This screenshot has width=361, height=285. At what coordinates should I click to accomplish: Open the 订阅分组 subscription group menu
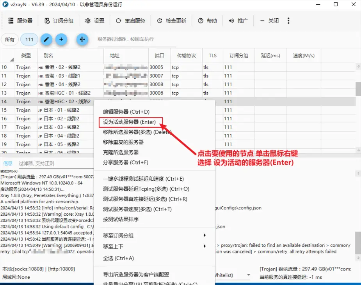pyautogui.click(x=59, y=21)
